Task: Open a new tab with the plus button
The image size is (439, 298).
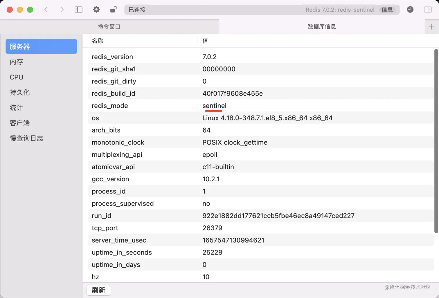Action: [432, 26]
